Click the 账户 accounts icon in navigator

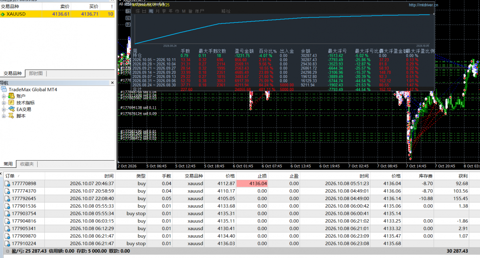point(11,96)
